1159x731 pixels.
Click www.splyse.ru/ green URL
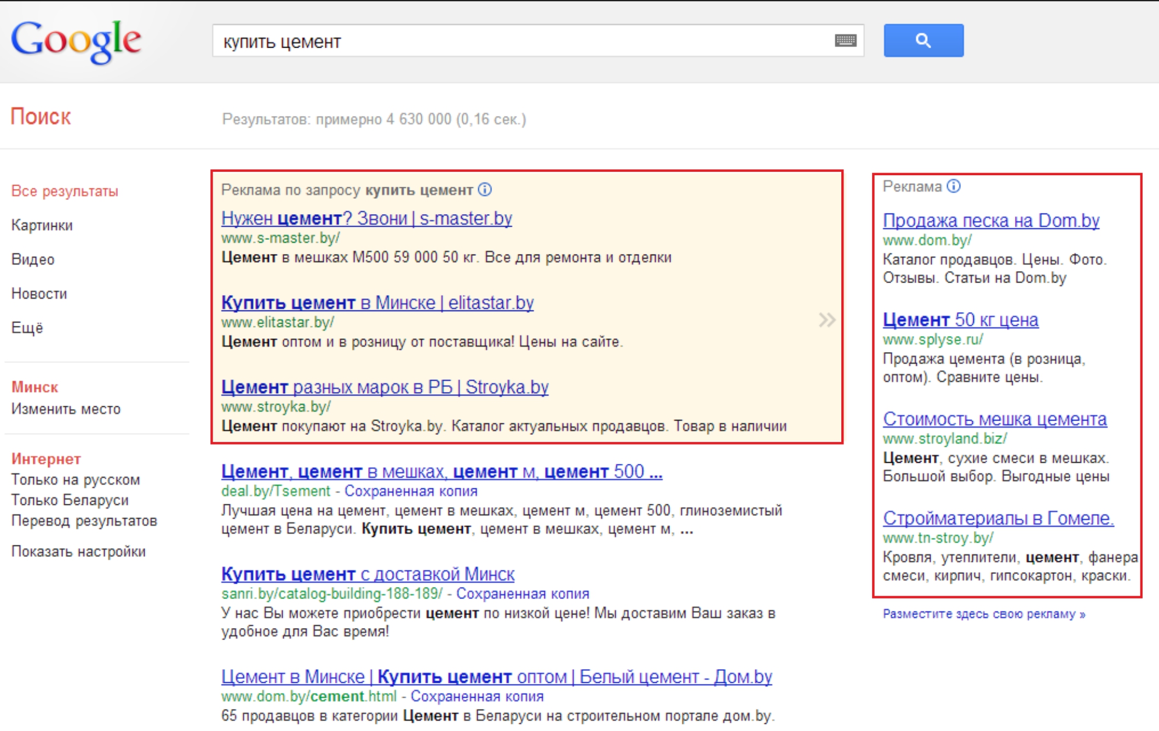(933, 339)
